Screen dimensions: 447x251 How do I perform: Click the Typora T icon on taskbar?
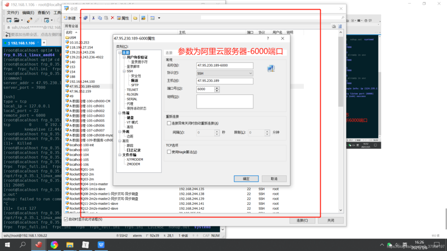click(x=85, y=245)
